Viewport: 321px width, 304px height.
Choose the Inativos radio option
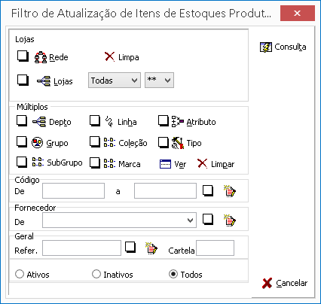pos(96,274)
